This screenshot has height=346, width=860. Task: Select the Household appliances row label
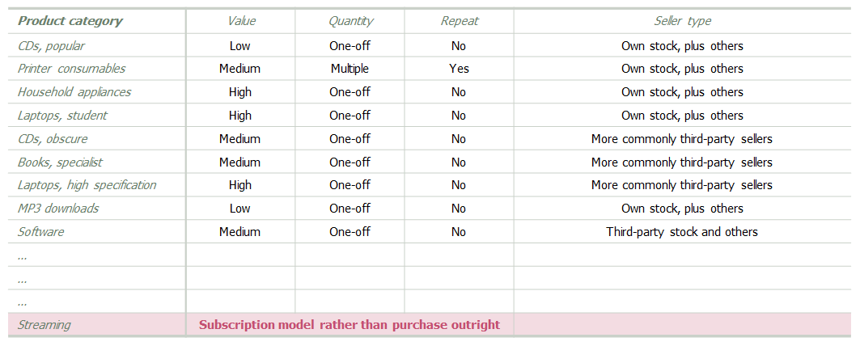click(74, 91)
